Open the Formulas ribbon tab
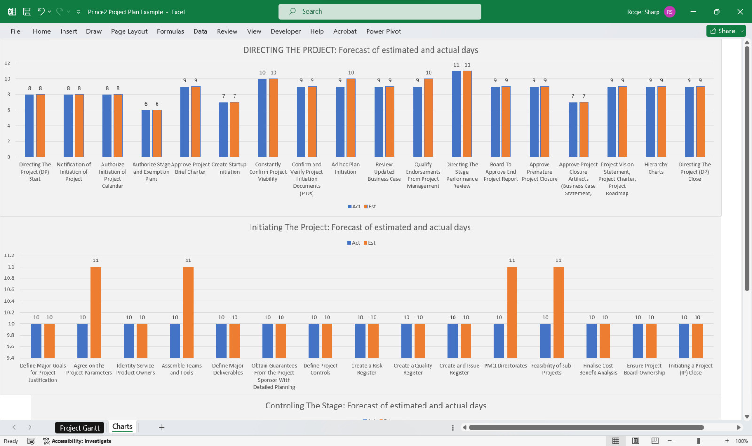 (x=170, y=31)
